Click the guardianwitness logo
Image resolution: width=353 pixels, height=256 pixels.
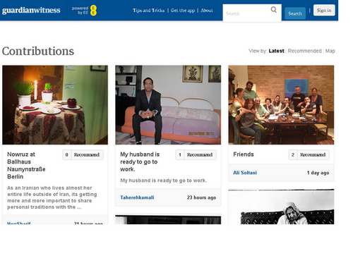pyautogui.click(x=31, y=11)
